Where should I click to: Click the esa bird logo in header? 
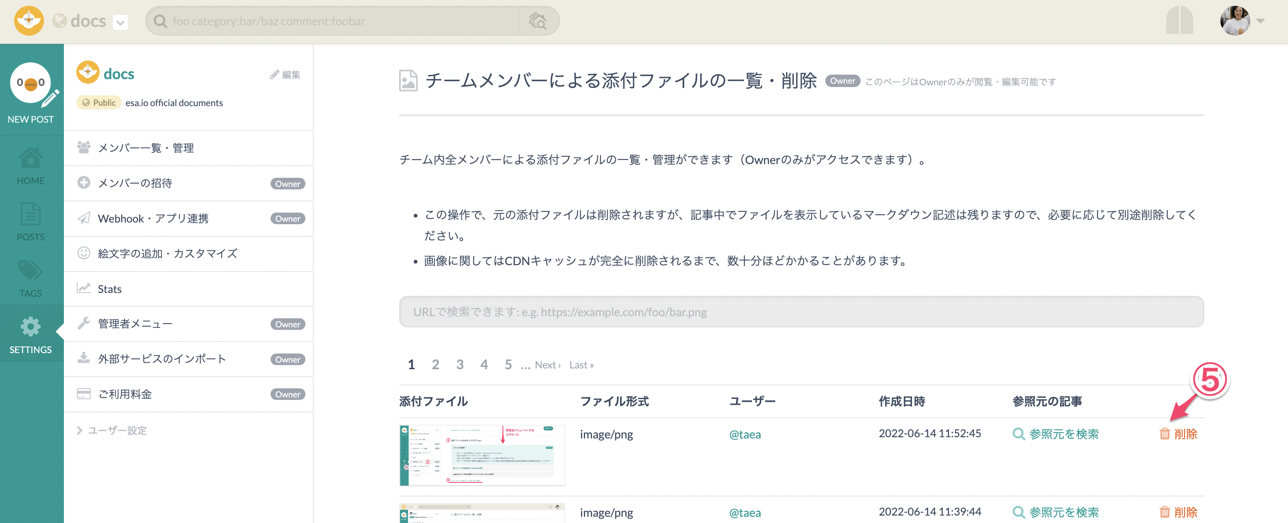[29, 21]
